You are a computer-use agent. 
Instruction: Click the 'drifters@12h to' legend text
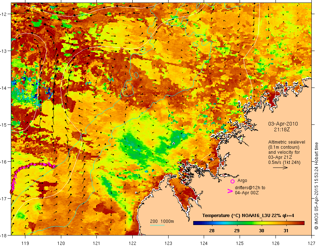(250, 188)
